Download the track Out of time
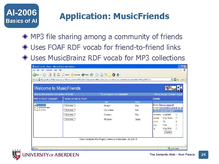The height and width of the screenshot is (164, 219). (70, 110)
